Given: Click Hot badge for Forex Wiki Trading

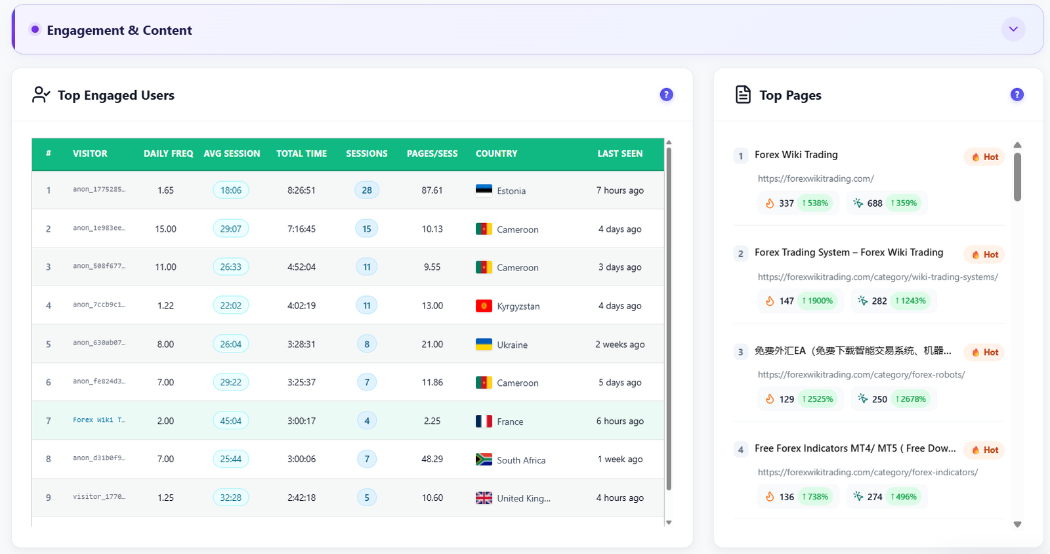Looking at the screenshot, I should [984, 157].
